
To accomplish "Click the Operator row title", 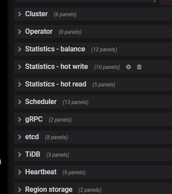I will point(39,32).
